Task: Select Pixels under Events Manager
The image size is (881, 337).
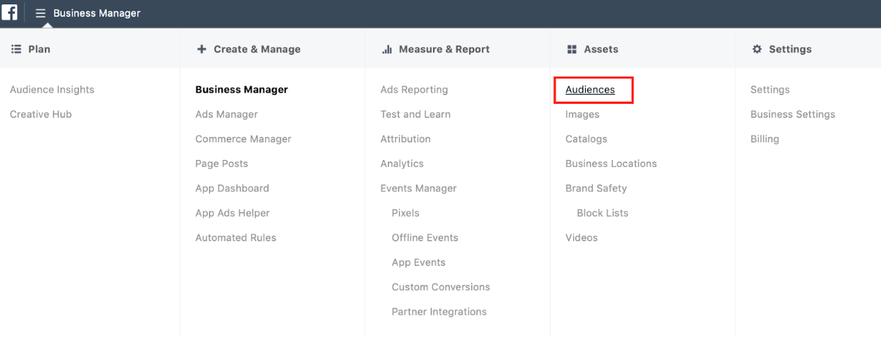Action: (x=405, y=213)
